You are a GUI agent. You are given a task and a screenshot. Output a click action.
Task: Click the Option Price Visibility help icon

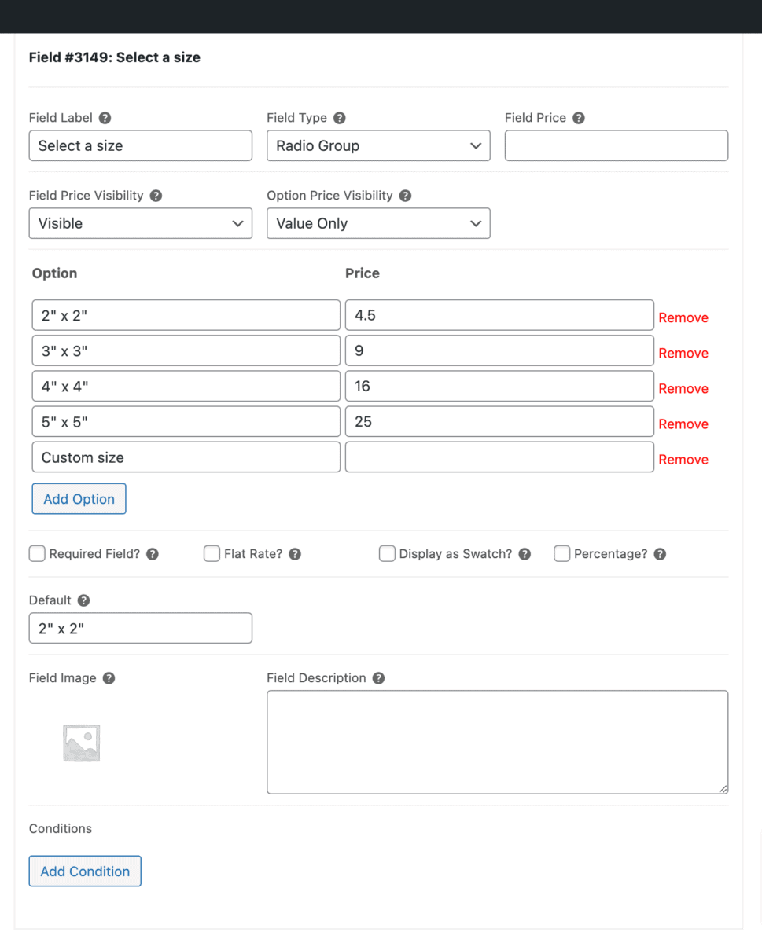[405, 196]
